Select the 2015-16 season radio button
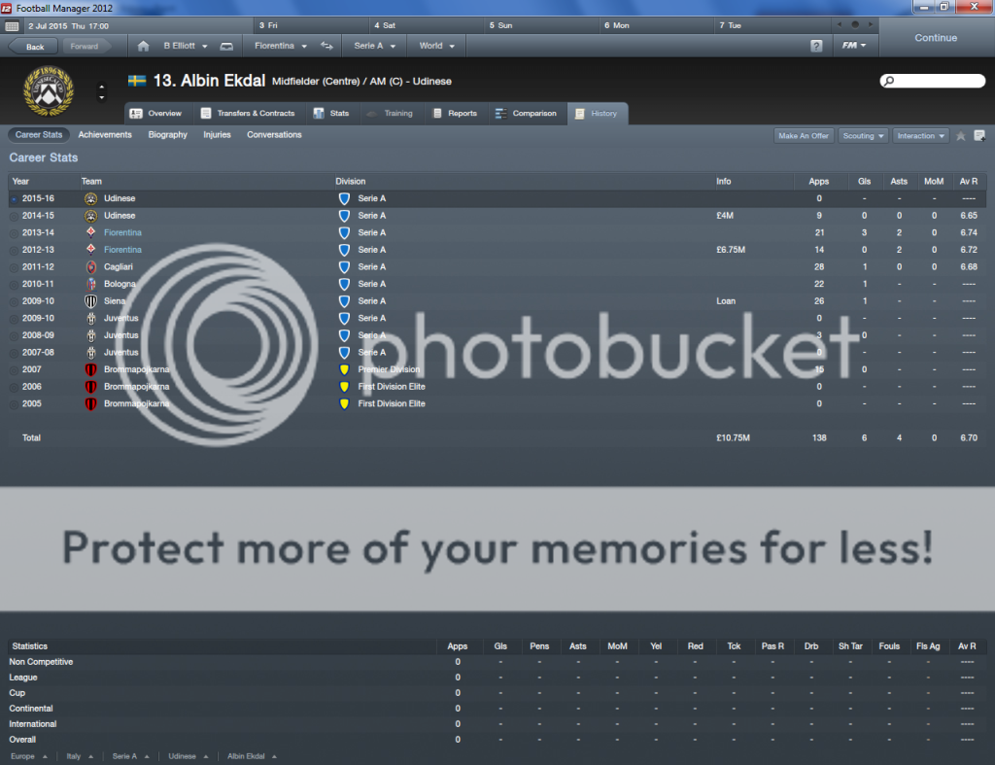 tap(14, 199)
